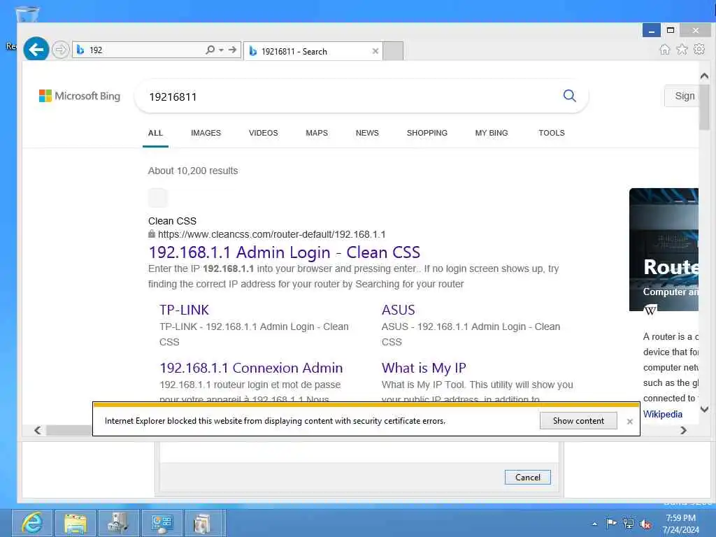Viewport: 716px width, 537px height.
Task: Click the Cancel button in background dialog
Action: 527,477
